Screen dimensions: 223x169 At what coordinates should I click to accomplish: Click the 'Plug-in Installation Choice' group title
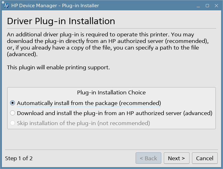click(x=111, y=92)
